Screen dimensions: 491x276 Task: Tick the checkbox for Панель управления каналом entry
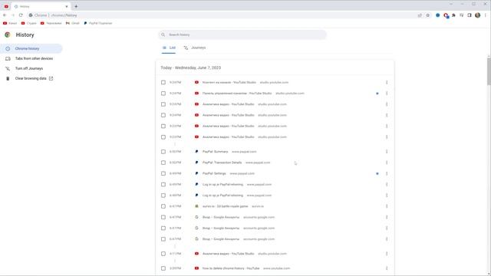[163, 94]
